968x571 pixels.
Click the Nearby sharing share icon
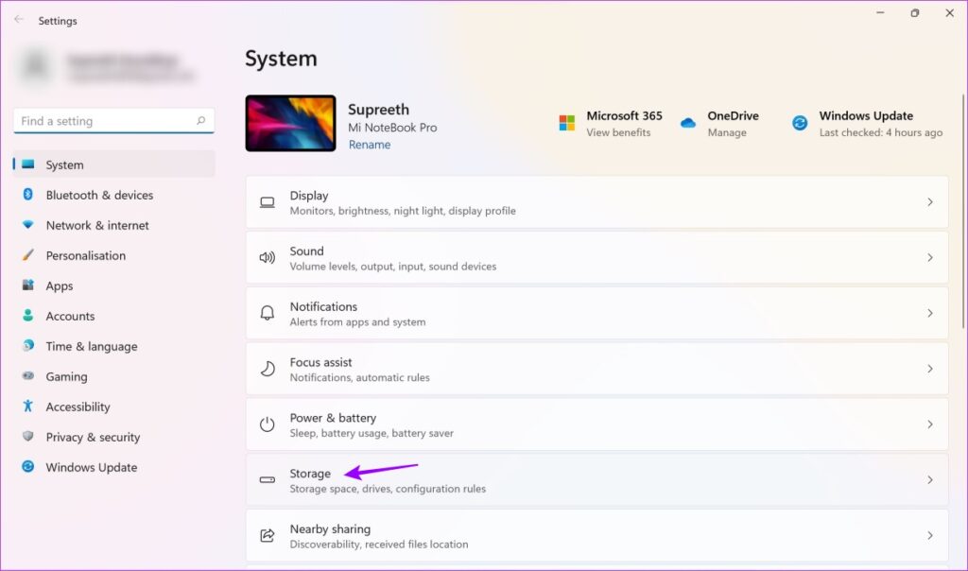tap(268, 536)
